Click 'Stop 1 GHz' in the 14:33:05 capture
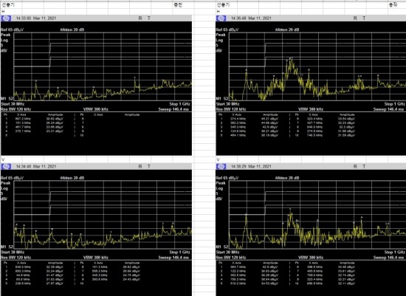Image resolution: width=406 pixels, height=296 pixels. (x=180, y=104)
